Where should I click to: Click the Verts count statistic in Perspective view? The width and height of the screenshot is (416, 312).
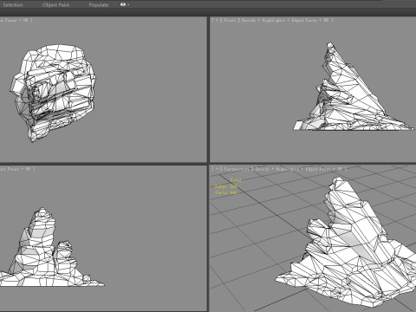coord(226,192)
